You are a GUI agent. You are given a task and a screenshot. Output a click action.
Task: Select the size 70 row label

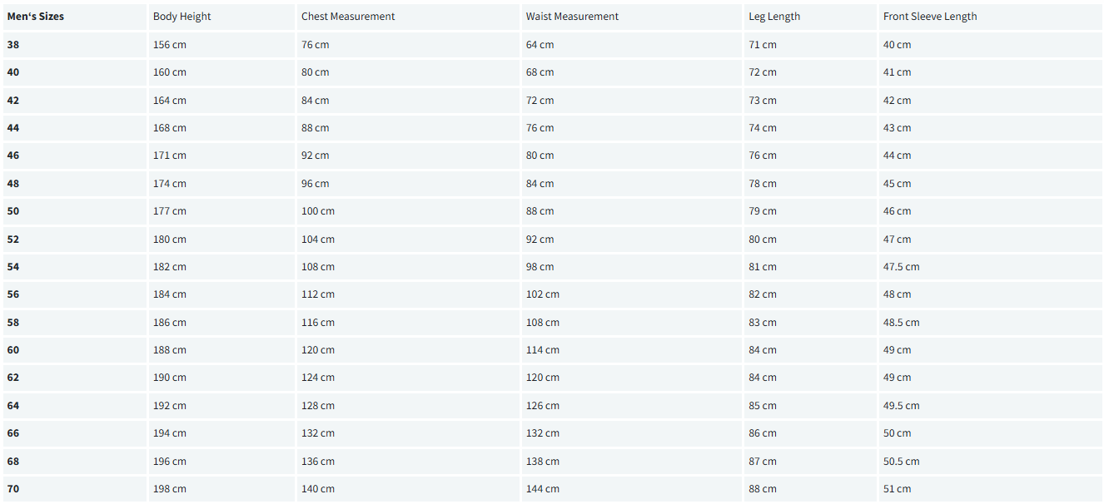(13, 489)
